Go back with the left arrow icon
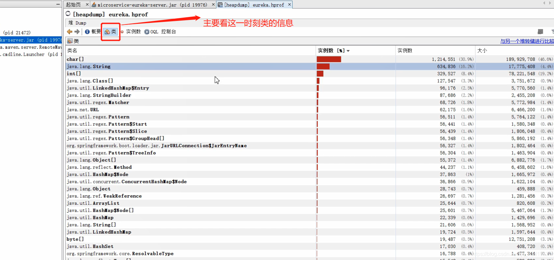Viewport: 554px width, 260px height. [69, 32]
